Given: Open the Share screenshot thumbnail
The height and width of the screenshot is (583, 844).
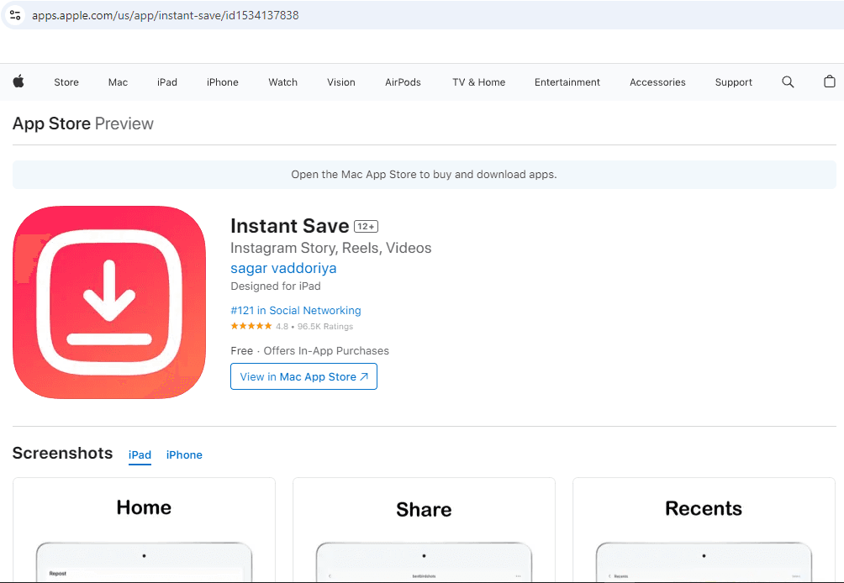Looking at the screenshot, I should click(x=425, y=530).
